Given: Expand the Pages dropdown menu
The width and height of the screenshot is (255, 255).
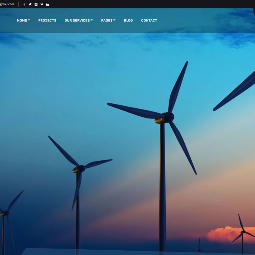Looking at the screenshot, I should pyautogui.click(x=108, y=20).
